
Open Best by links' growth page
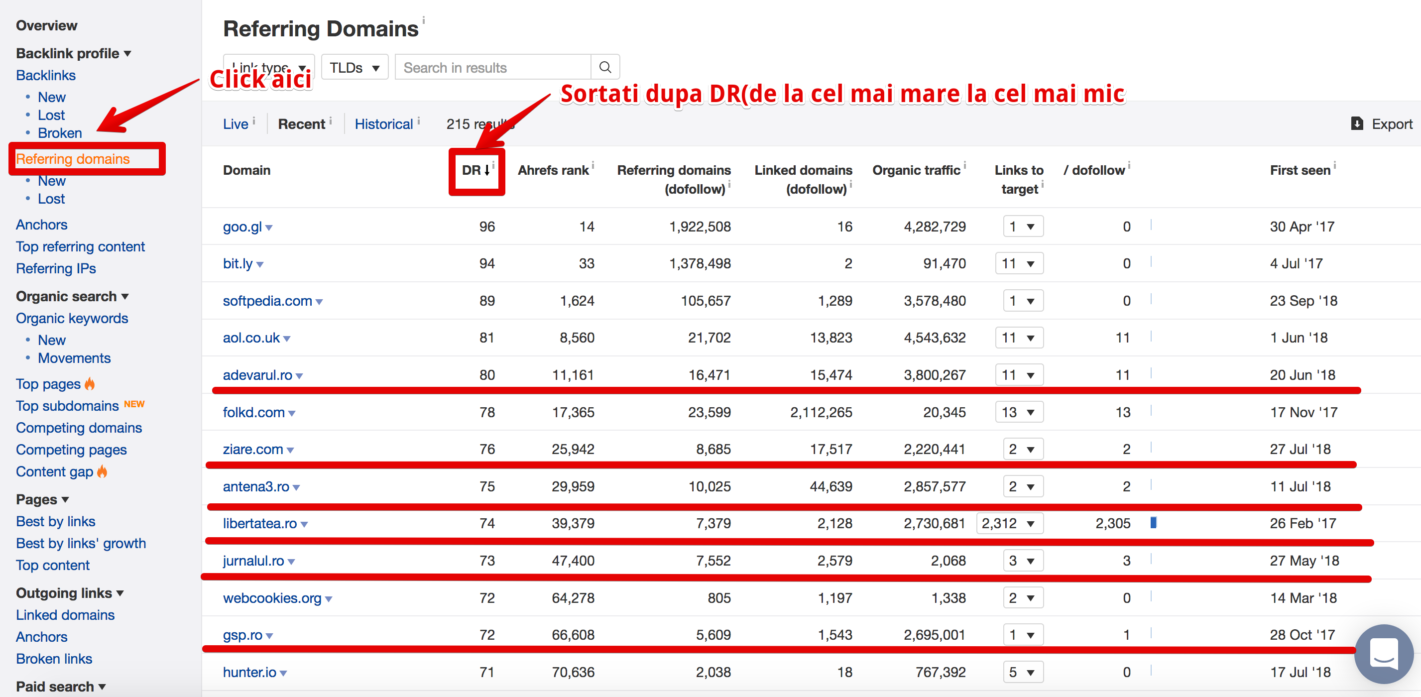(x=81, y=543)
